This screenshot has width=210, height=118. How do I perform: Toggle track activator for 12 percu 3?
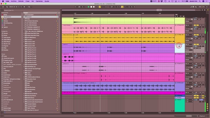(196, 45)
